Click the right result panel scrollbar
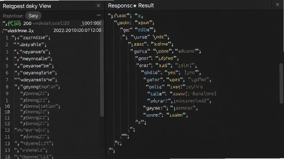The width and height of the screenshot is (284, 159). coord(281,83)
